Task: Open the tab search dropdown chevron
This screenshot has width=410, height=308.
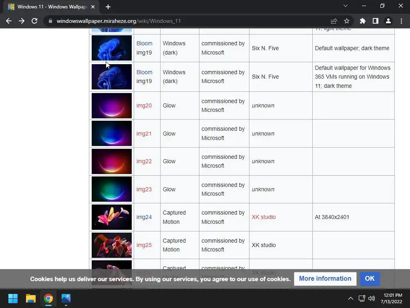Action: click(x=346, y=6)
